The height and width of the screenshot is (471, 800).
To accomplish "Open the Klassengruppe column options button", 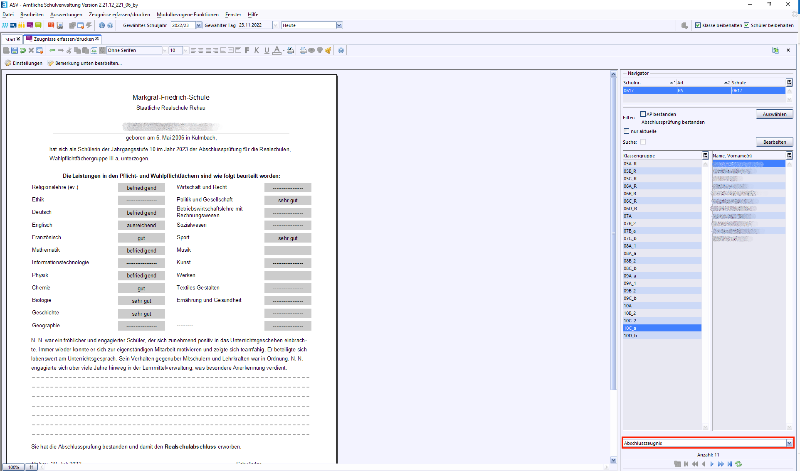I will point(706,155).
